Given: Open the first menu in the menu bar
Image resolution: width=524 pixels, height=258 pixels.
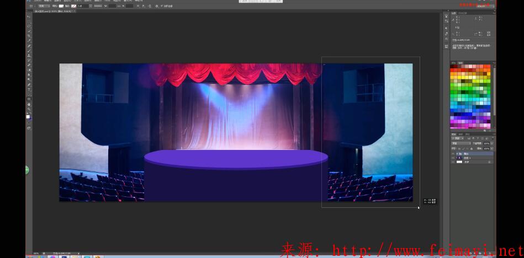Looking at the screenshot, I should point(38,1).
